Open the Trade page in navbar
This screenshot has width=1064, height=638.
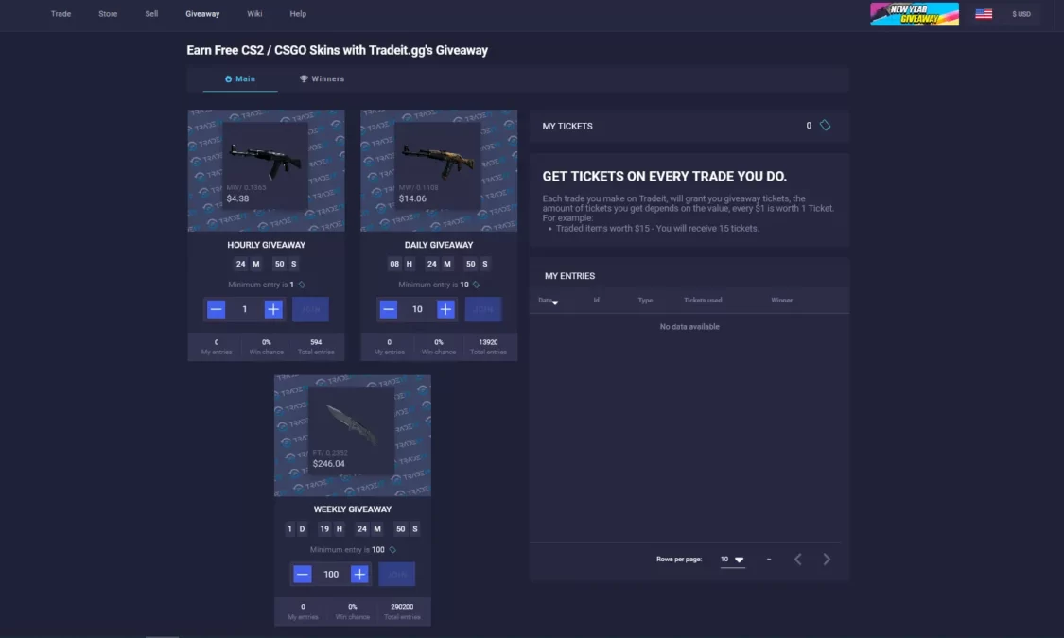click(x=61, y=13)
